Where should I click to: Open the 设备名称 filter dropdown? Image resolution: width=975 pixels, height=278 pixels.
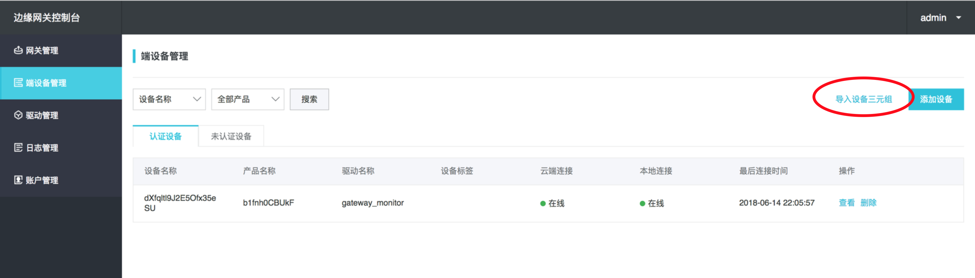coord(169,99)
